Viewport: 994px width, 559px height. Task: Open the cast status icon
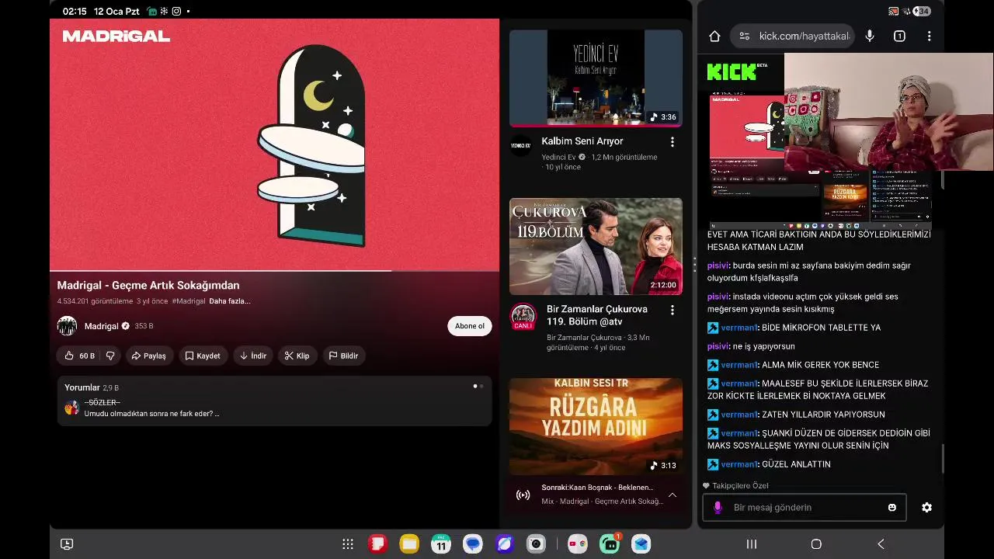click(x=894, y=12)
